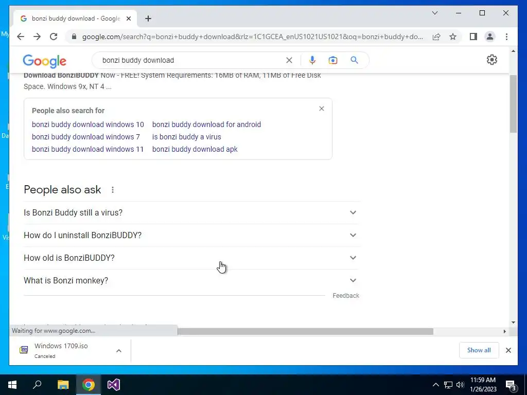Expand How old is BonziBUDDY? question
This screenshot has height=395, width=527.
click(191, 258)
